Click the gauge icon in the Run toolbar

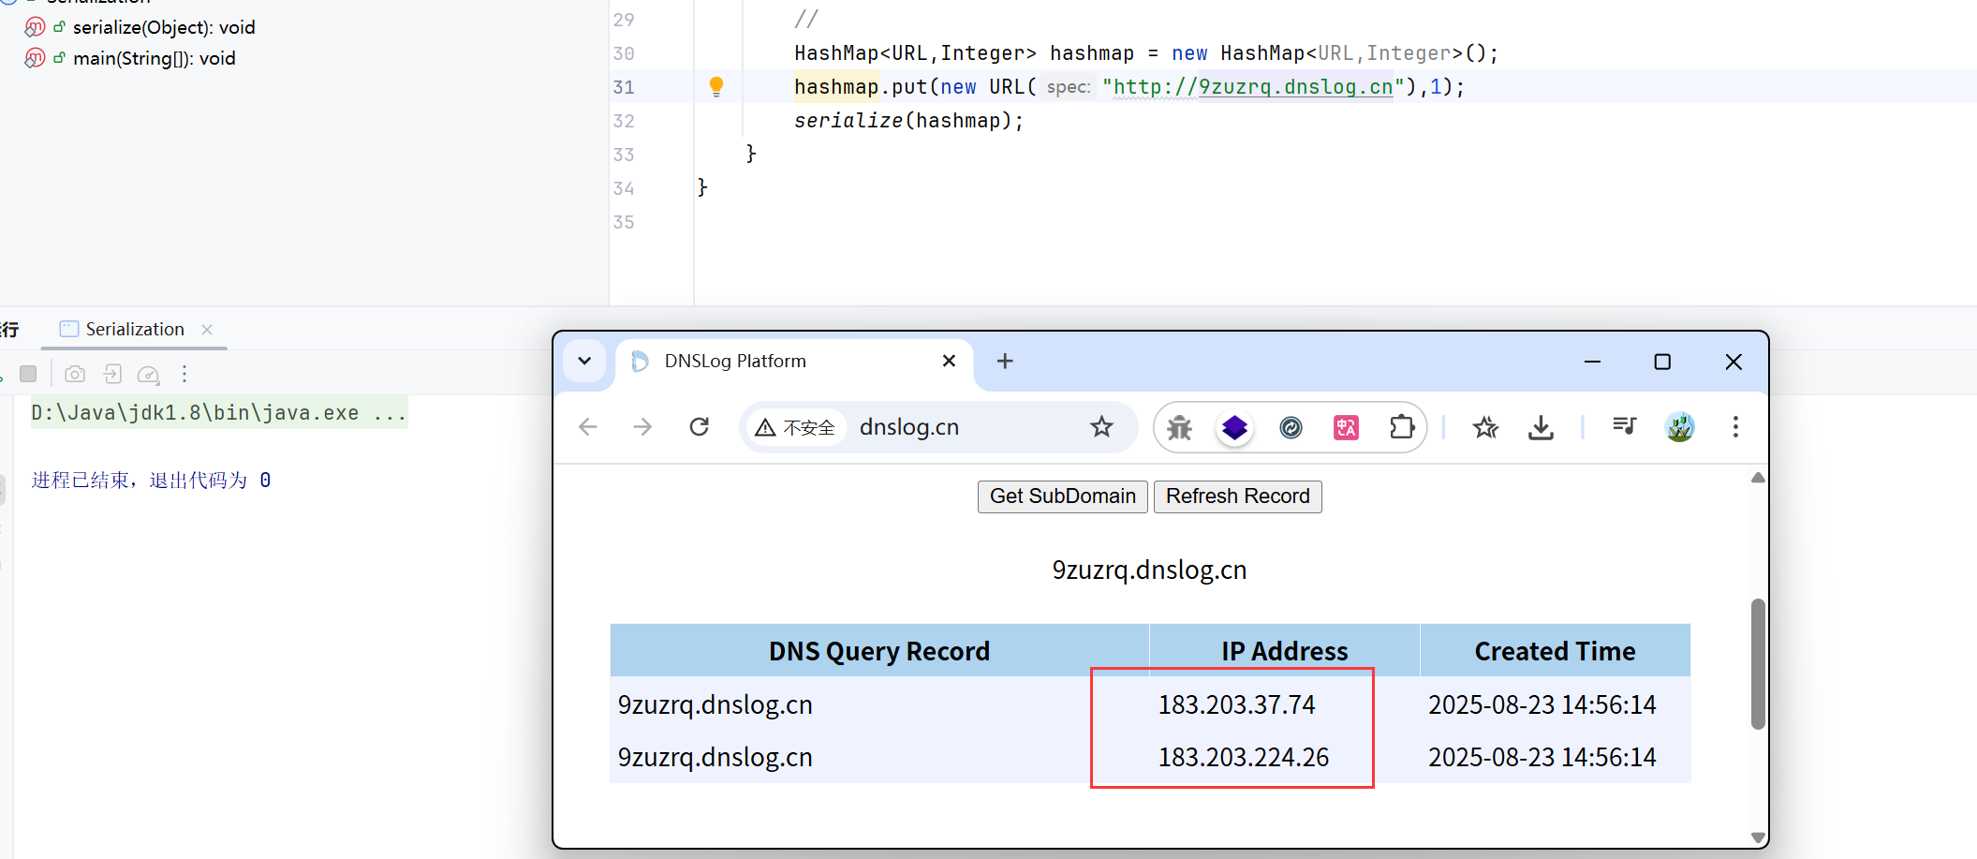click(148, 375)
